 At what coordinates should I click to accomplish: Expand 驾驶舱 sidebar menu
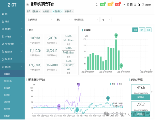pyautogui.click(x=12, y=21)
